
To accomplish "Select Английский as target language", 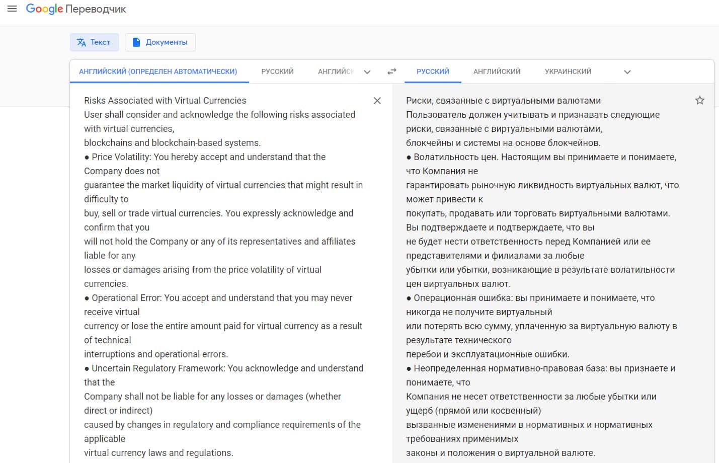I will point(497,71).
